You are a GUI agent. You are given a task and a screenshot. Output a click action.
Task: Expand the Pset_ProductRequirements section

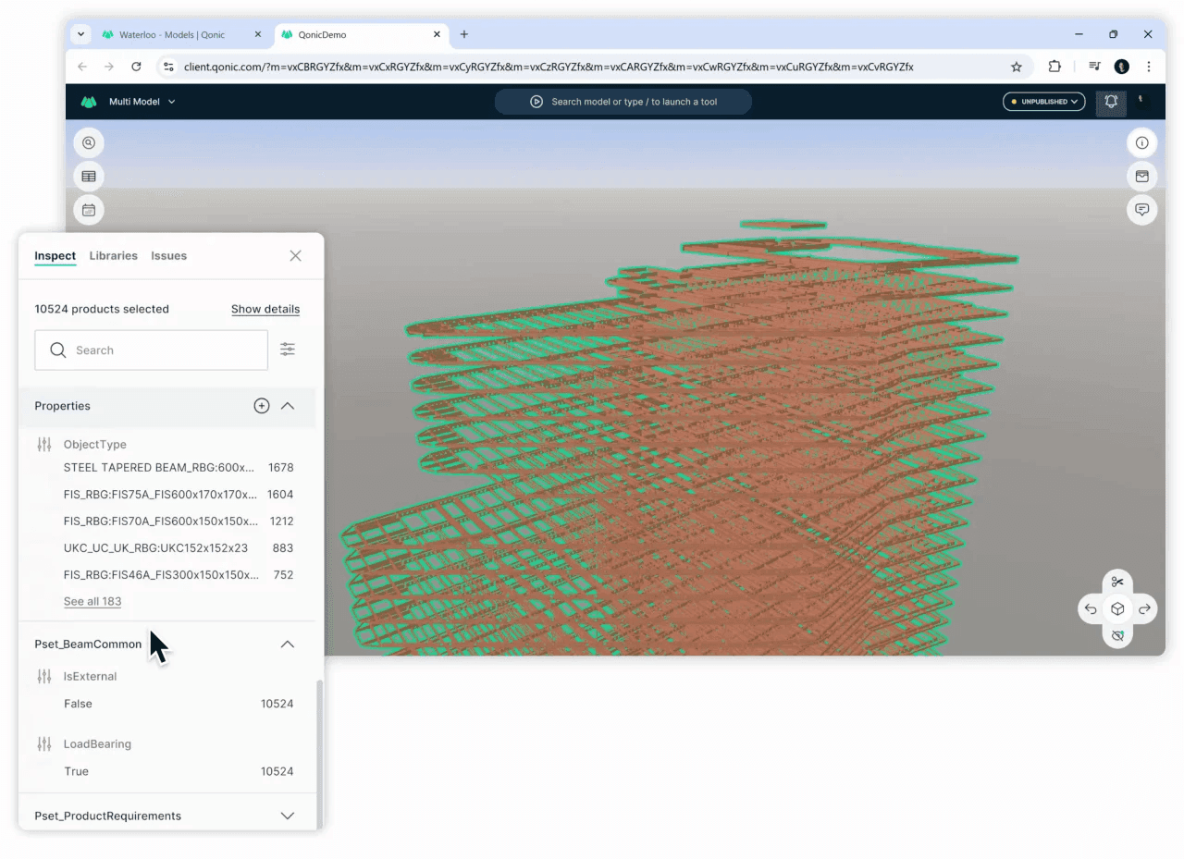click(x=287, y=816)
